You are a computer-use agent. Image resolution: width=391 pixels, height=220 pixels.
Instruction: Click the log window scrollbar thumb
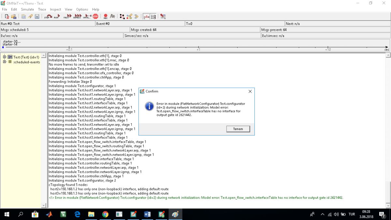pos(388,192)
